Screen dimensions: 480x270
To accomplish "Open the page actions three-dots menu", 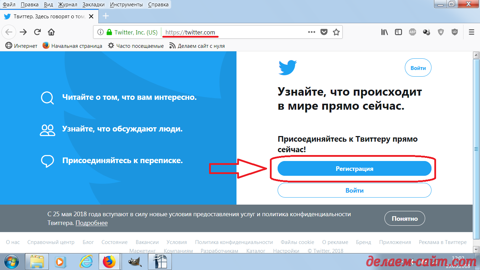I will pos(311,32).
